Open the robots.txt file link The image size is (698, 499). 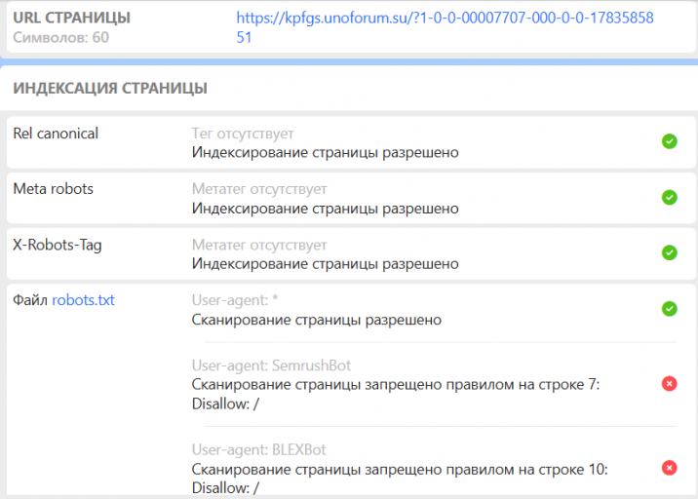click(83, 300)
